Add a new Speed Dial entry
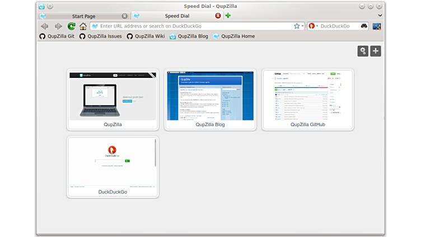Viewport: 421px width, 237px height. (x=376, y=51)
